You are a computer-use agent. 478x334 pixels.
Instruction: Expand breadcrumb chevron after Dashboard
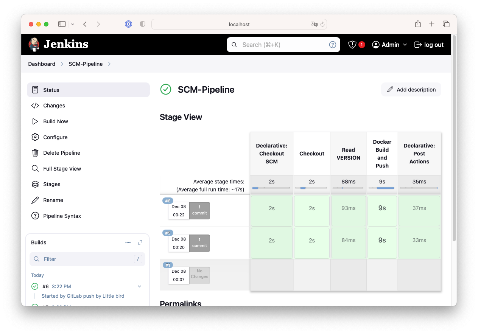[62, 64]
